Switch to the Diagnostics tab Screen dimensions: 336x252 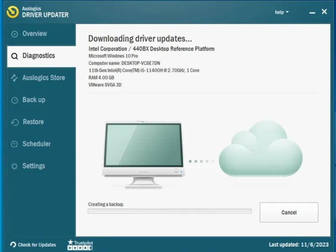click(41, 56)
